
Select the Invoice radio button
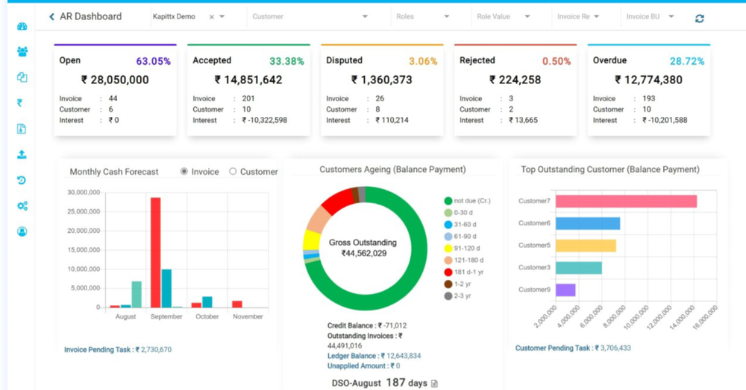tap(184, 171)
